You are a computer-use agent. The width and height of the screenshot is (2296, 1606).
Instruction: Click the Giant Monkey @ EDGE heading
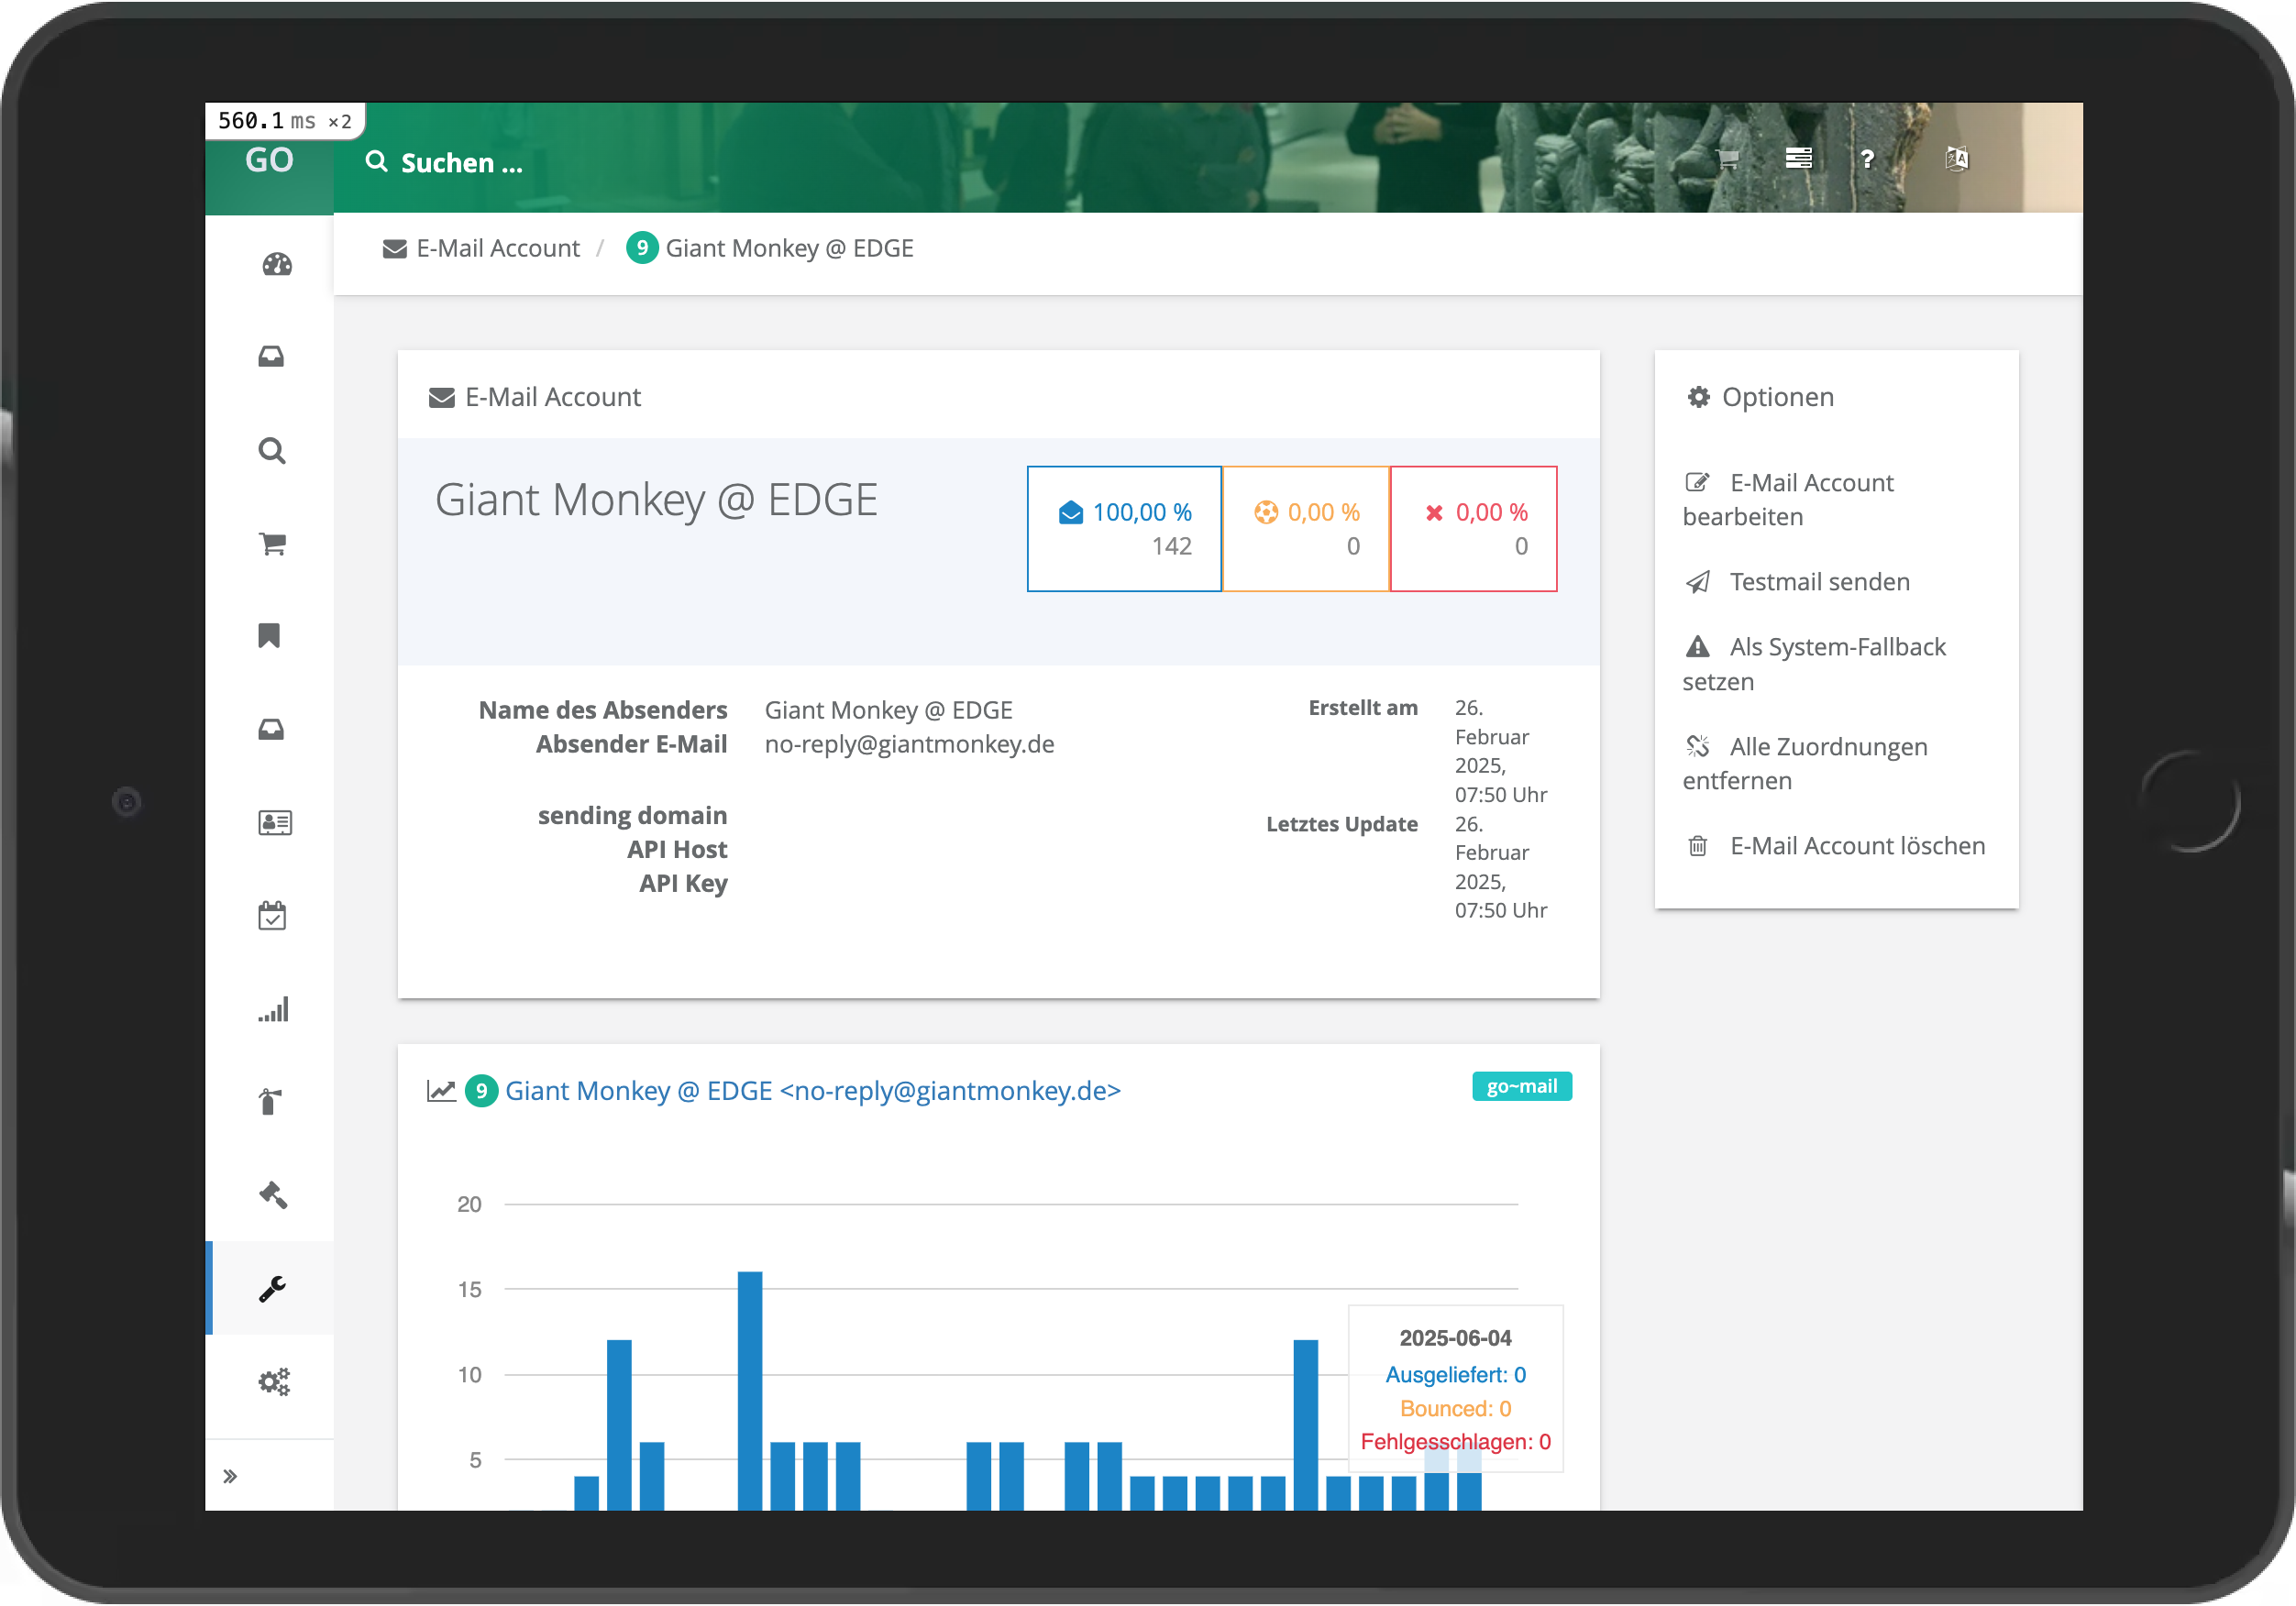(656, 500)
